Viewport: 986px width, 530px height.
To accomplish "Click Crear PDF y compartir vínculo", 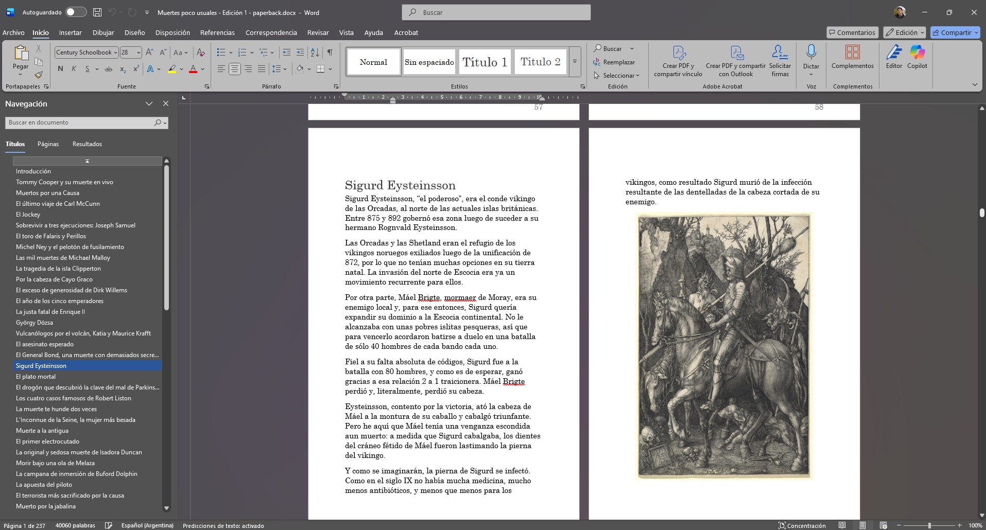I will pos(678,61).
